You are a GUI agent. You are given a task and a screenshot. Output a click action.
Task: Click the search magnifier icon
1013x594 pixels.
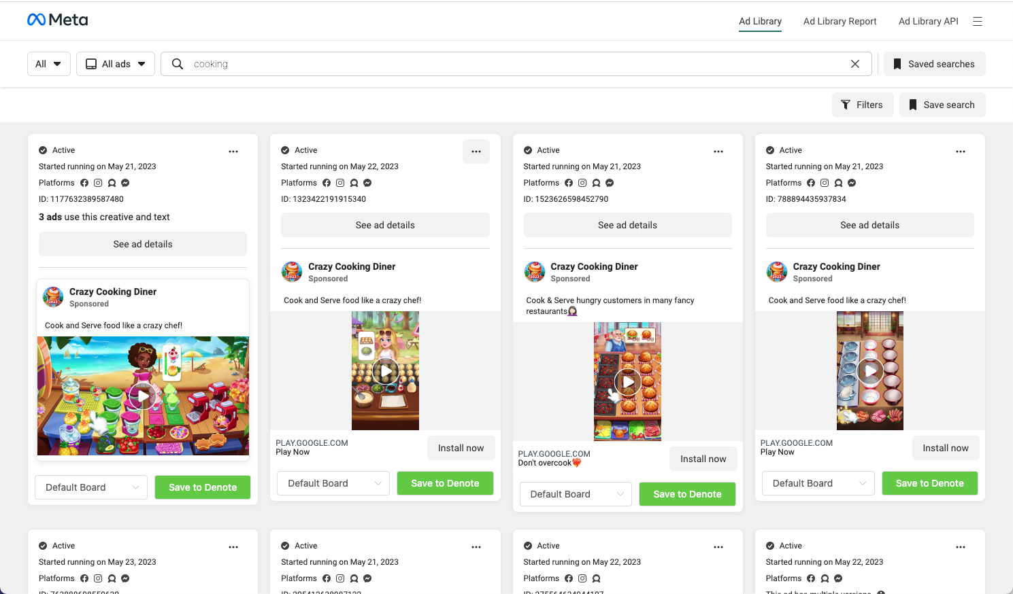[177, 63]
